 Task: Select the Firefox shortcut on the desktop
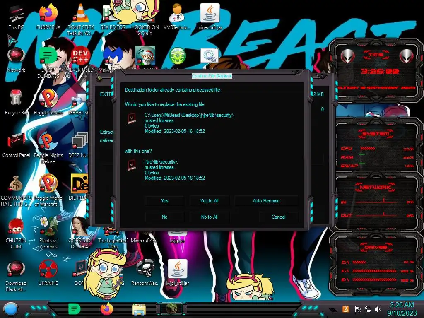coord(48,16)
